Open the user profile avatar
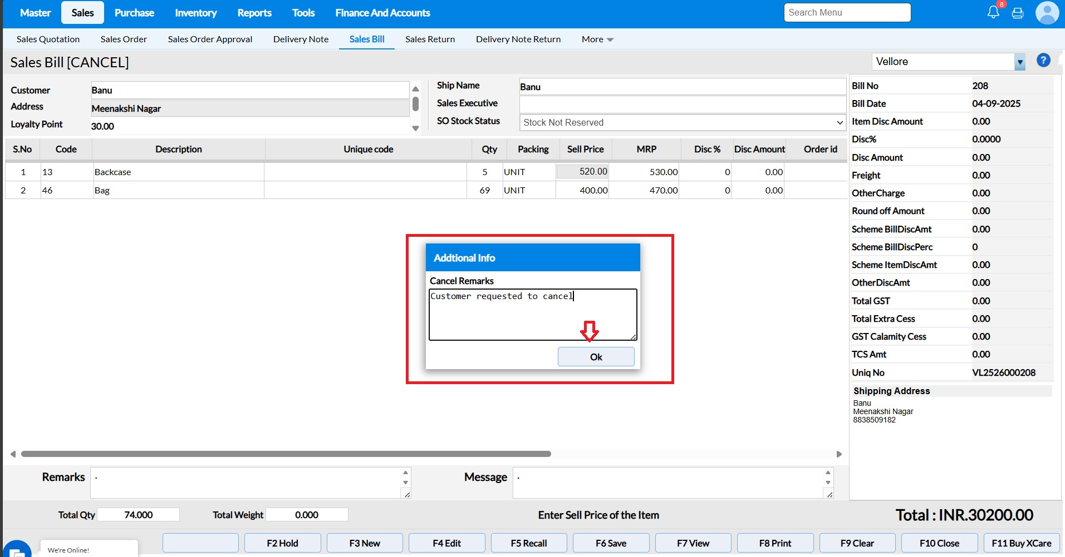This screenshot has height=557, width=1065. point(1047,13)
